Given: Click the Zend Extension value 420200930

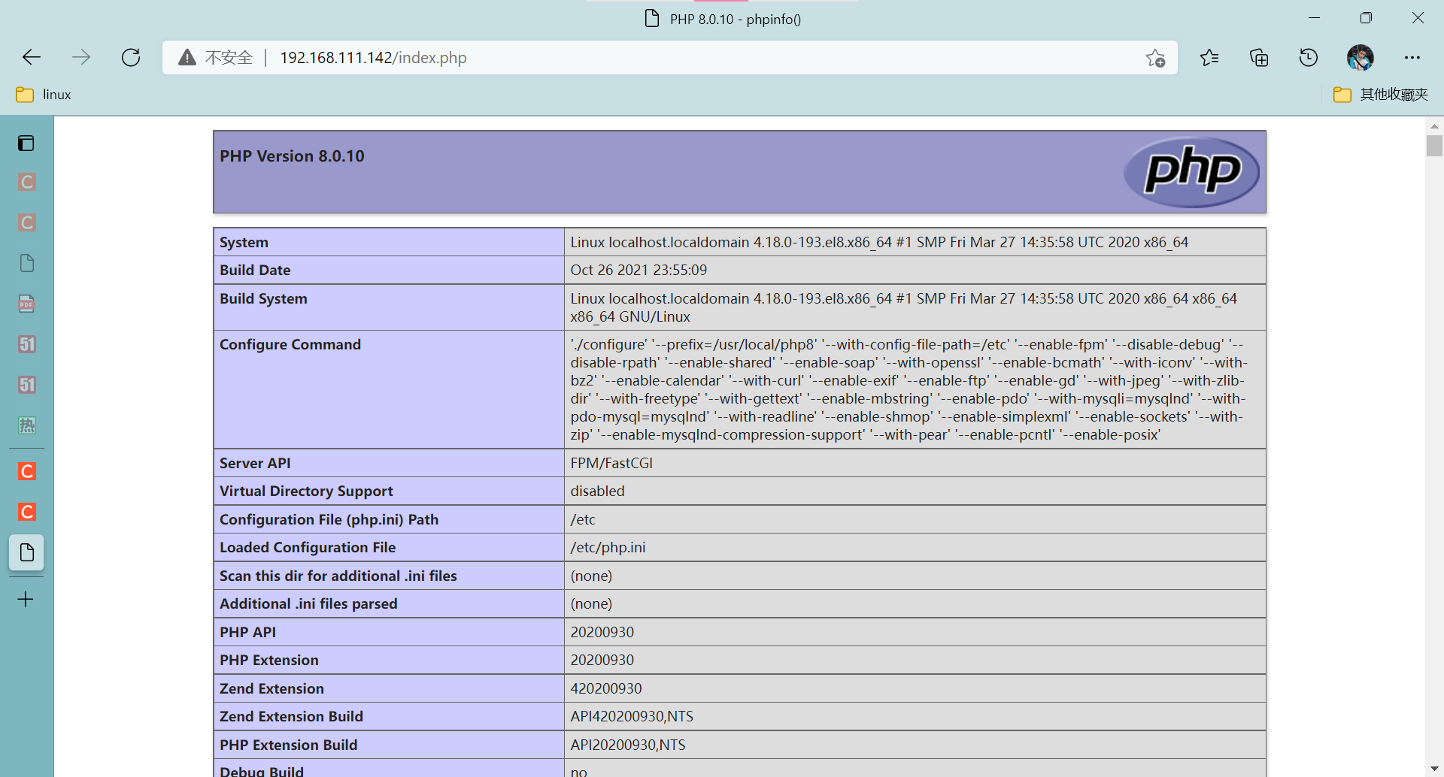Looking at the screenshot, I should coord(606,688).
